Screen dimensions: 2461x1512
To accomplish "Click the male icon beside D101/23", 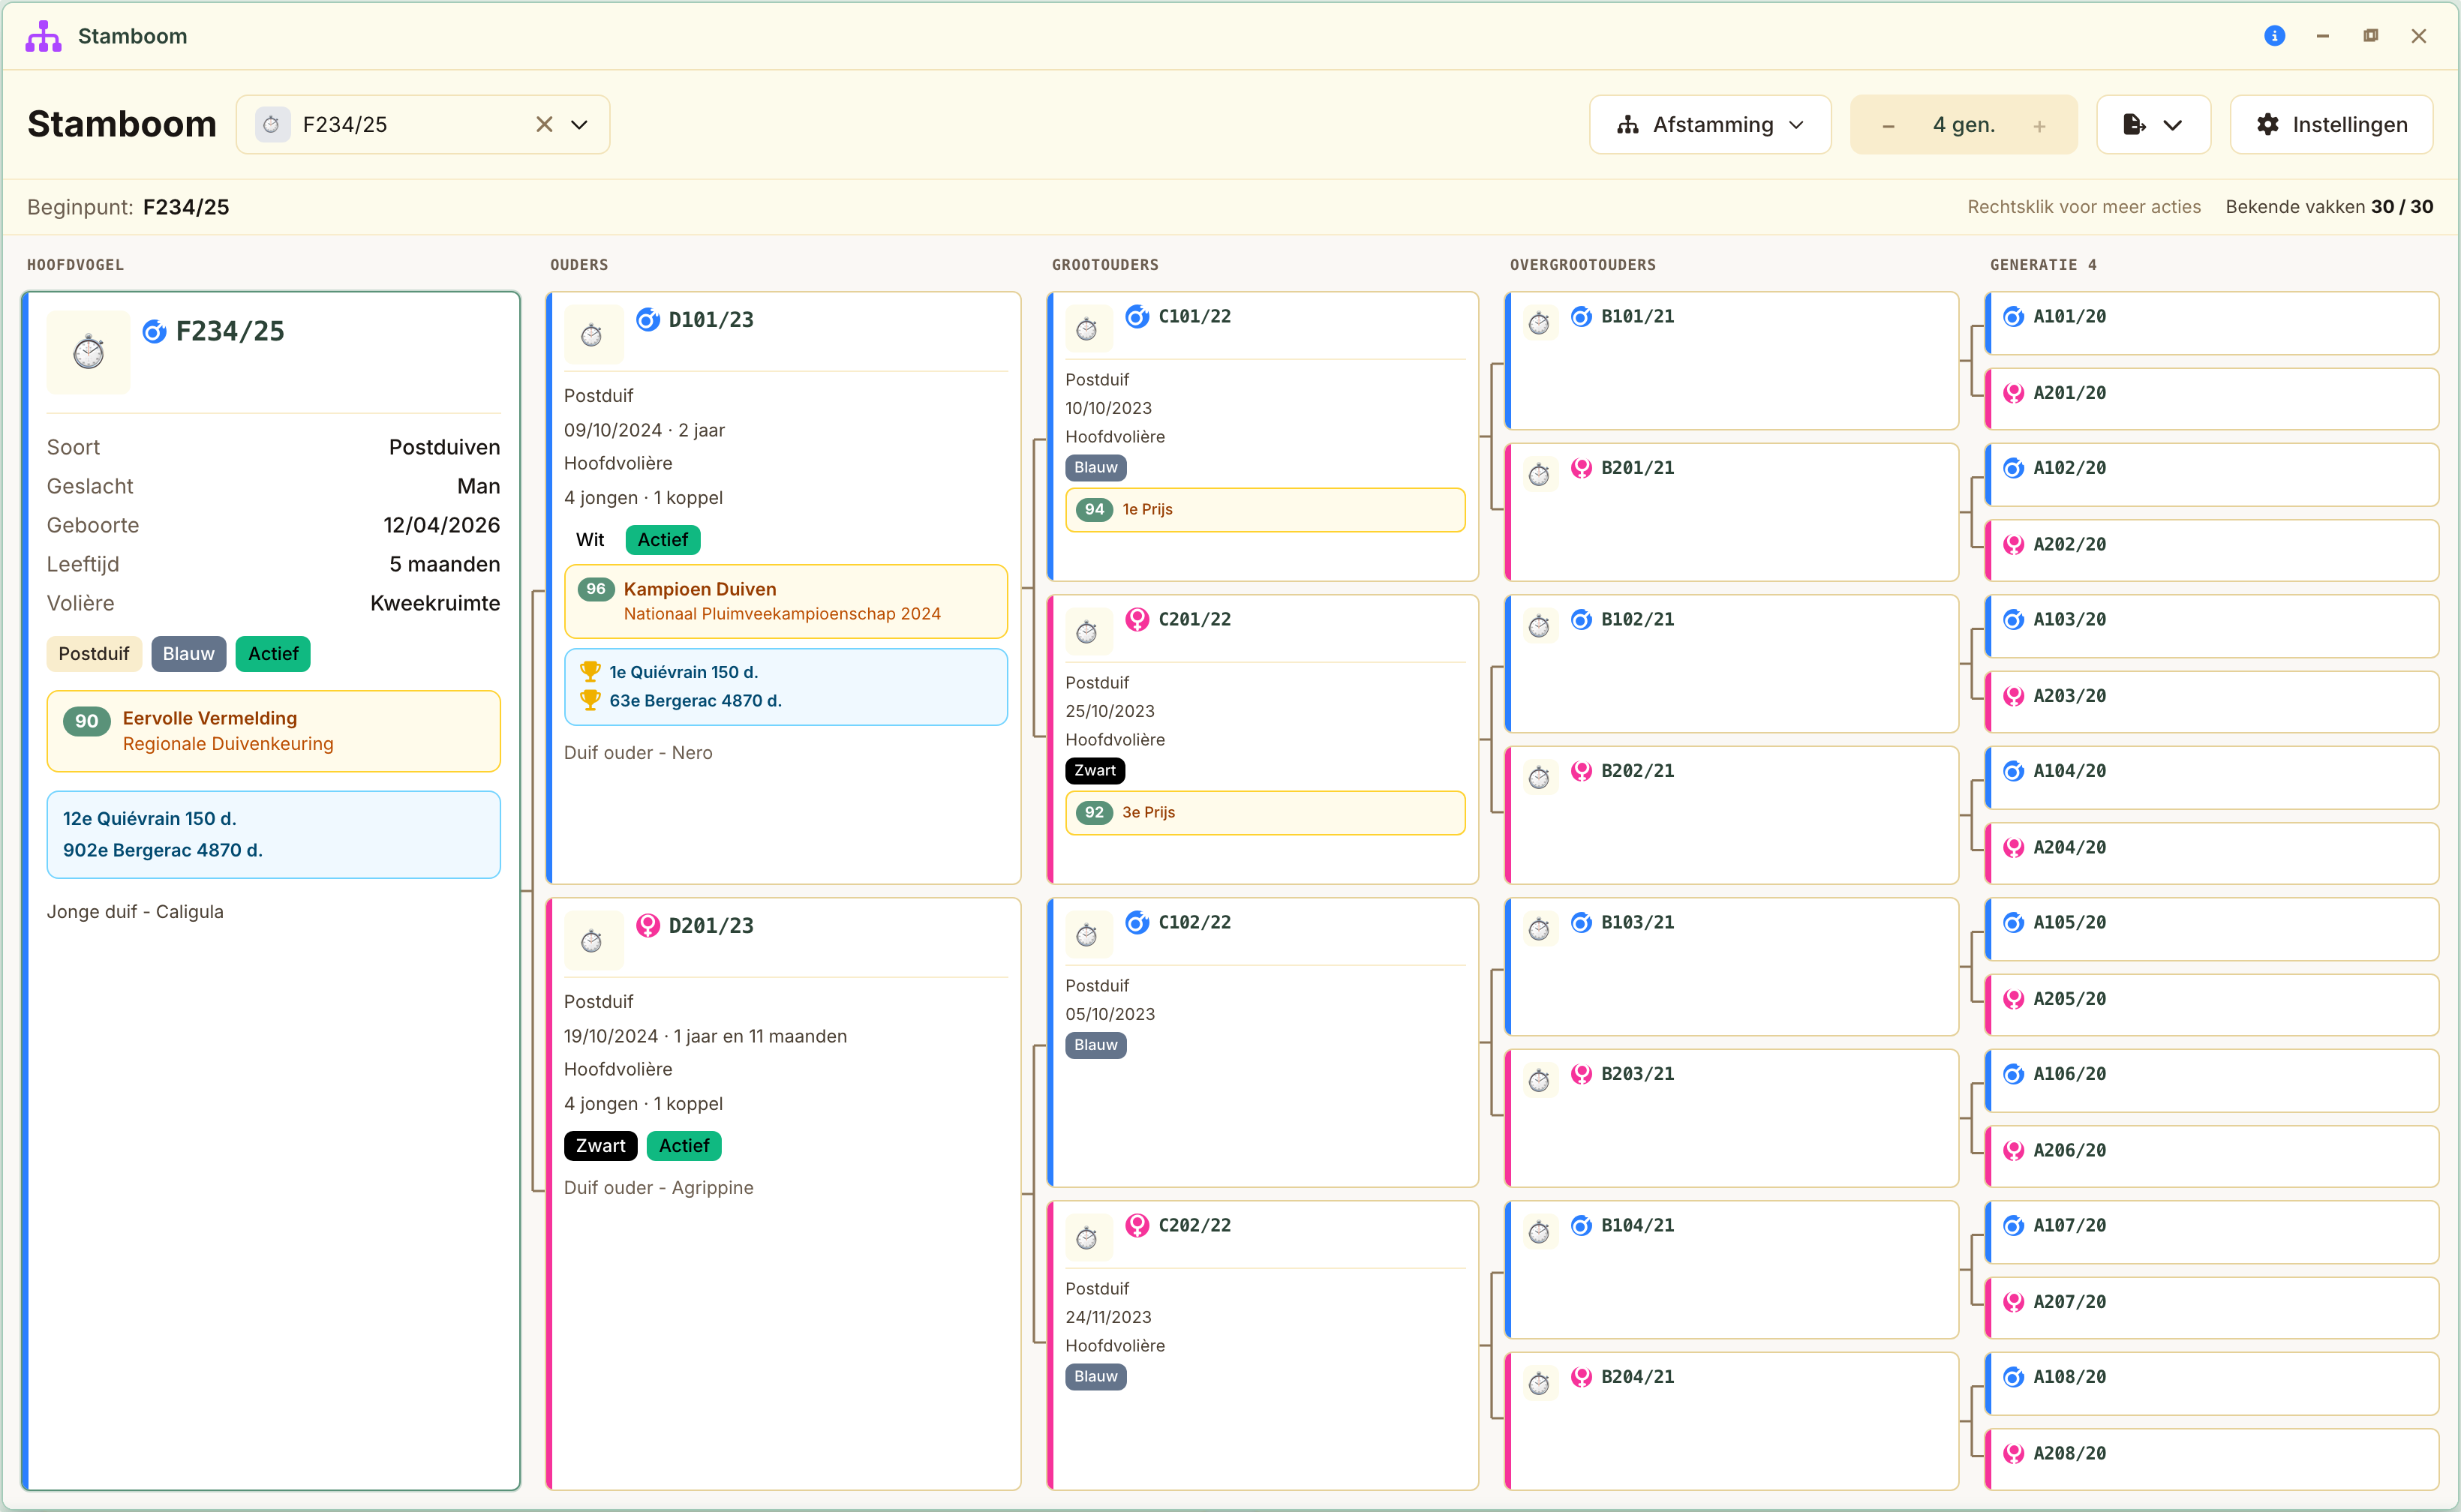I will (648, 319).
